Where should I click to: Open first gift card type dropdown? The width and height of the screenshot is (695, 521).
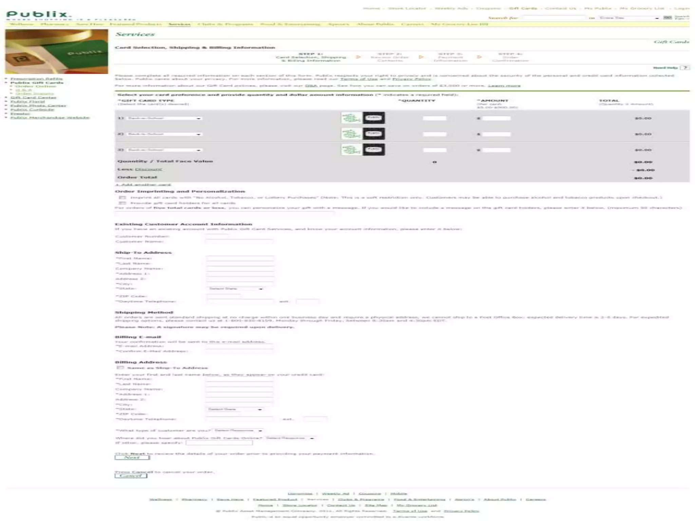pos(164,118)
